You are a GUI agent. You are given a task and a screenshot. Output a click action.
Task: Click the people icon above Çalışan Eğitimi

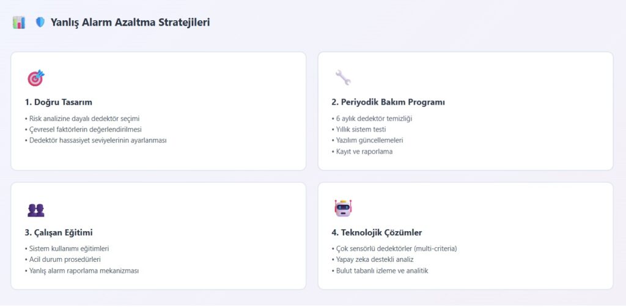[36, 210]
